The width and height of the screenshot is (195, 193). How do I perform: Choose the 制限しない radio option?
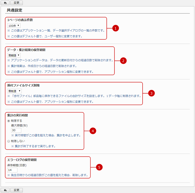pos(9,141)
